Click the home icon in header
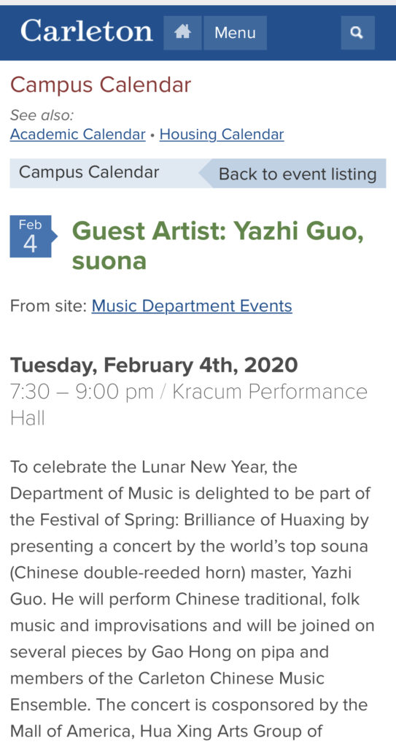396x747 pixels. 182,33
